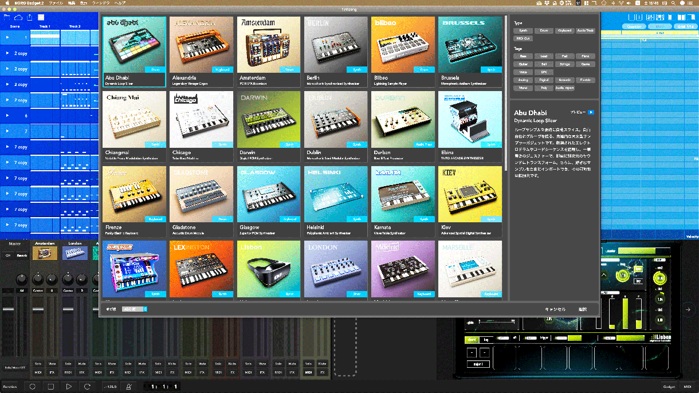Toggle the Bass tag filter
The width and height of the screenshot is (699, 393).
click(x=523, y=56)
